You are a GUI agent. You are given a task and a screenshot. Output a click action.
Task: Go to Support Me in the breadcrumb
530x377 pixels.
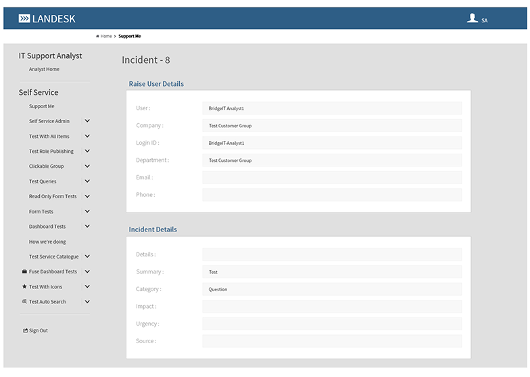click(x=130, y=37)
